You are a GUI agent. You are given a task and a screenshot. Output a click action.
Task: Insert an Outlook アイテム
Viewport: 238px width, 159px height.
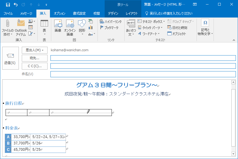tap(21, 28)
